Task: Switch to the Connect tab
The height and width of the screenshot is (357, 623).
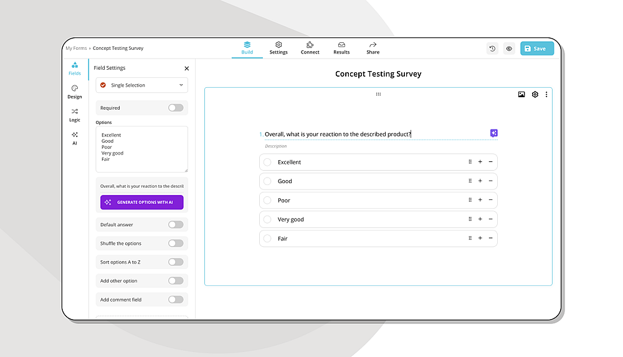Action: (x=310, y=48)
